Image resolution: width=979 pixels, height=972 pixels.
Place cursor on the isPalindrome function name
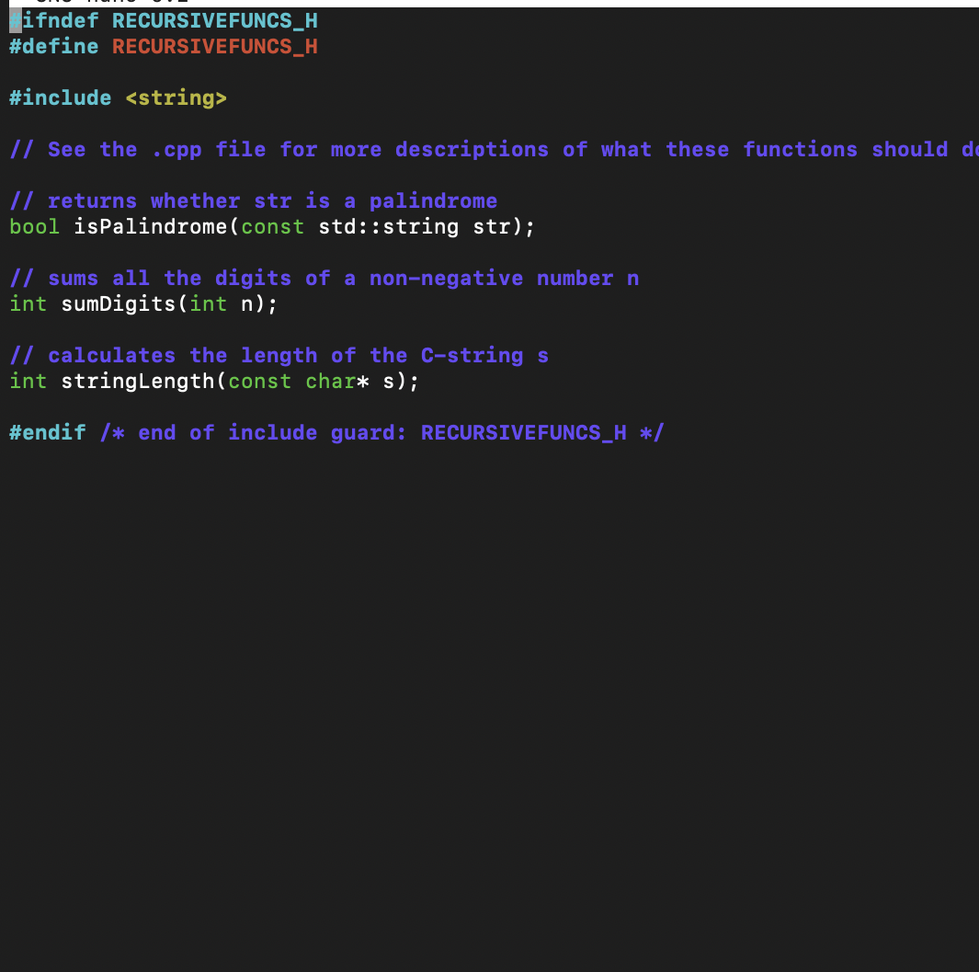click(x=150, y=226)
